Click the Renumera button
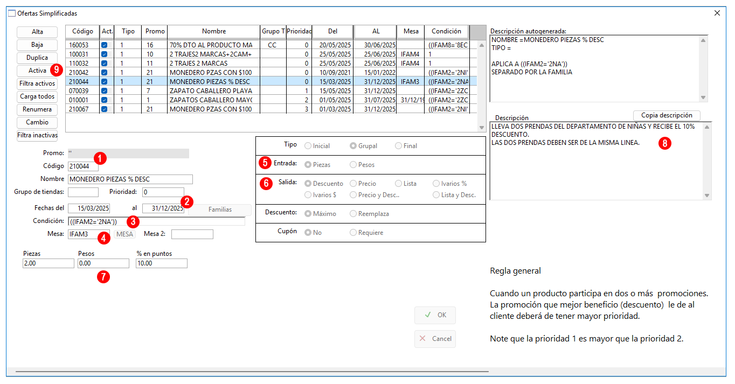This screenshot has width=735, height=384. [x=37, y=109]
